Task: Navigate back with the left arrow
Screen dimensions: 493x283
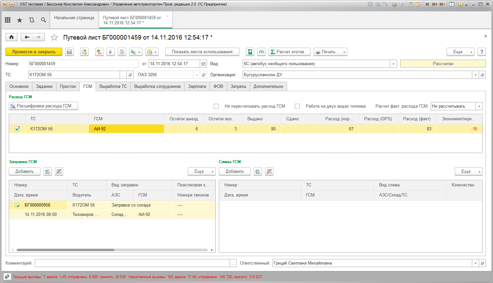Action: (27, 37)
